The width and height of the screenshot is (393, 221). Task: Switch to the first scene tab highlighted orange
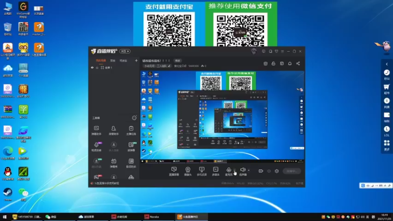[101, 60]
